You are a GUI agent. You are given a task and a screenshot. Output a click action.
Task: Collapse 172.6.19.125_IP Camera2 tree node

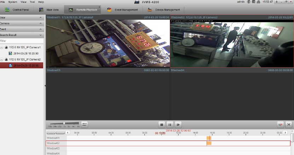coord(2,60)
